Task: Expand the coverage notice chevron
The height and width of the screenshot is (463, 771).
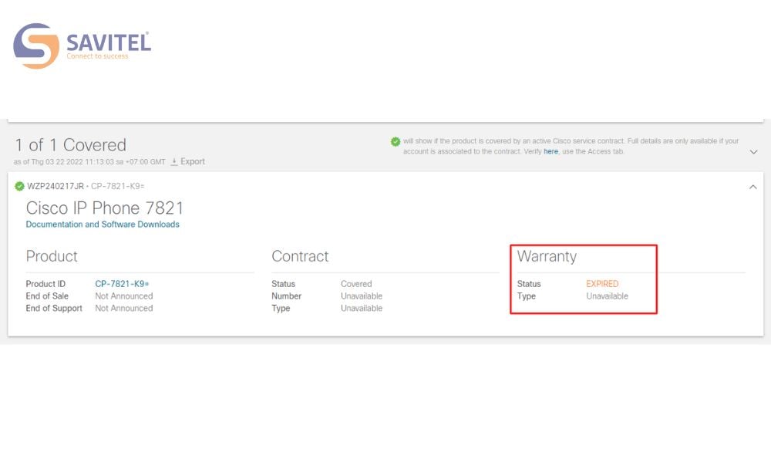Action: [753, 152]
